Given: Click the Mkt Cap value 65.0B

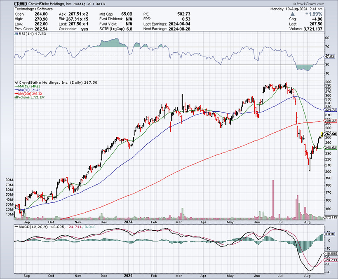Looking at the screenshot, I should 127,14.
